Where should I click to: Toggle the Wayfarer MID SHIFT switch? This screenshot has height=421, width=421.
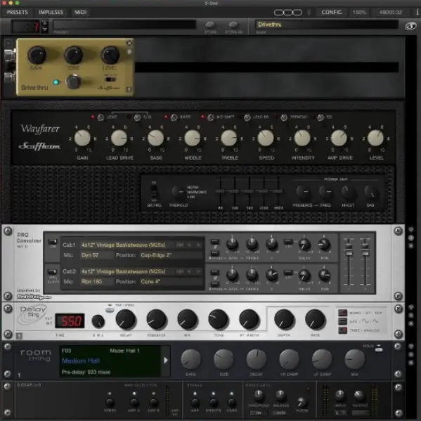point(211,117)
